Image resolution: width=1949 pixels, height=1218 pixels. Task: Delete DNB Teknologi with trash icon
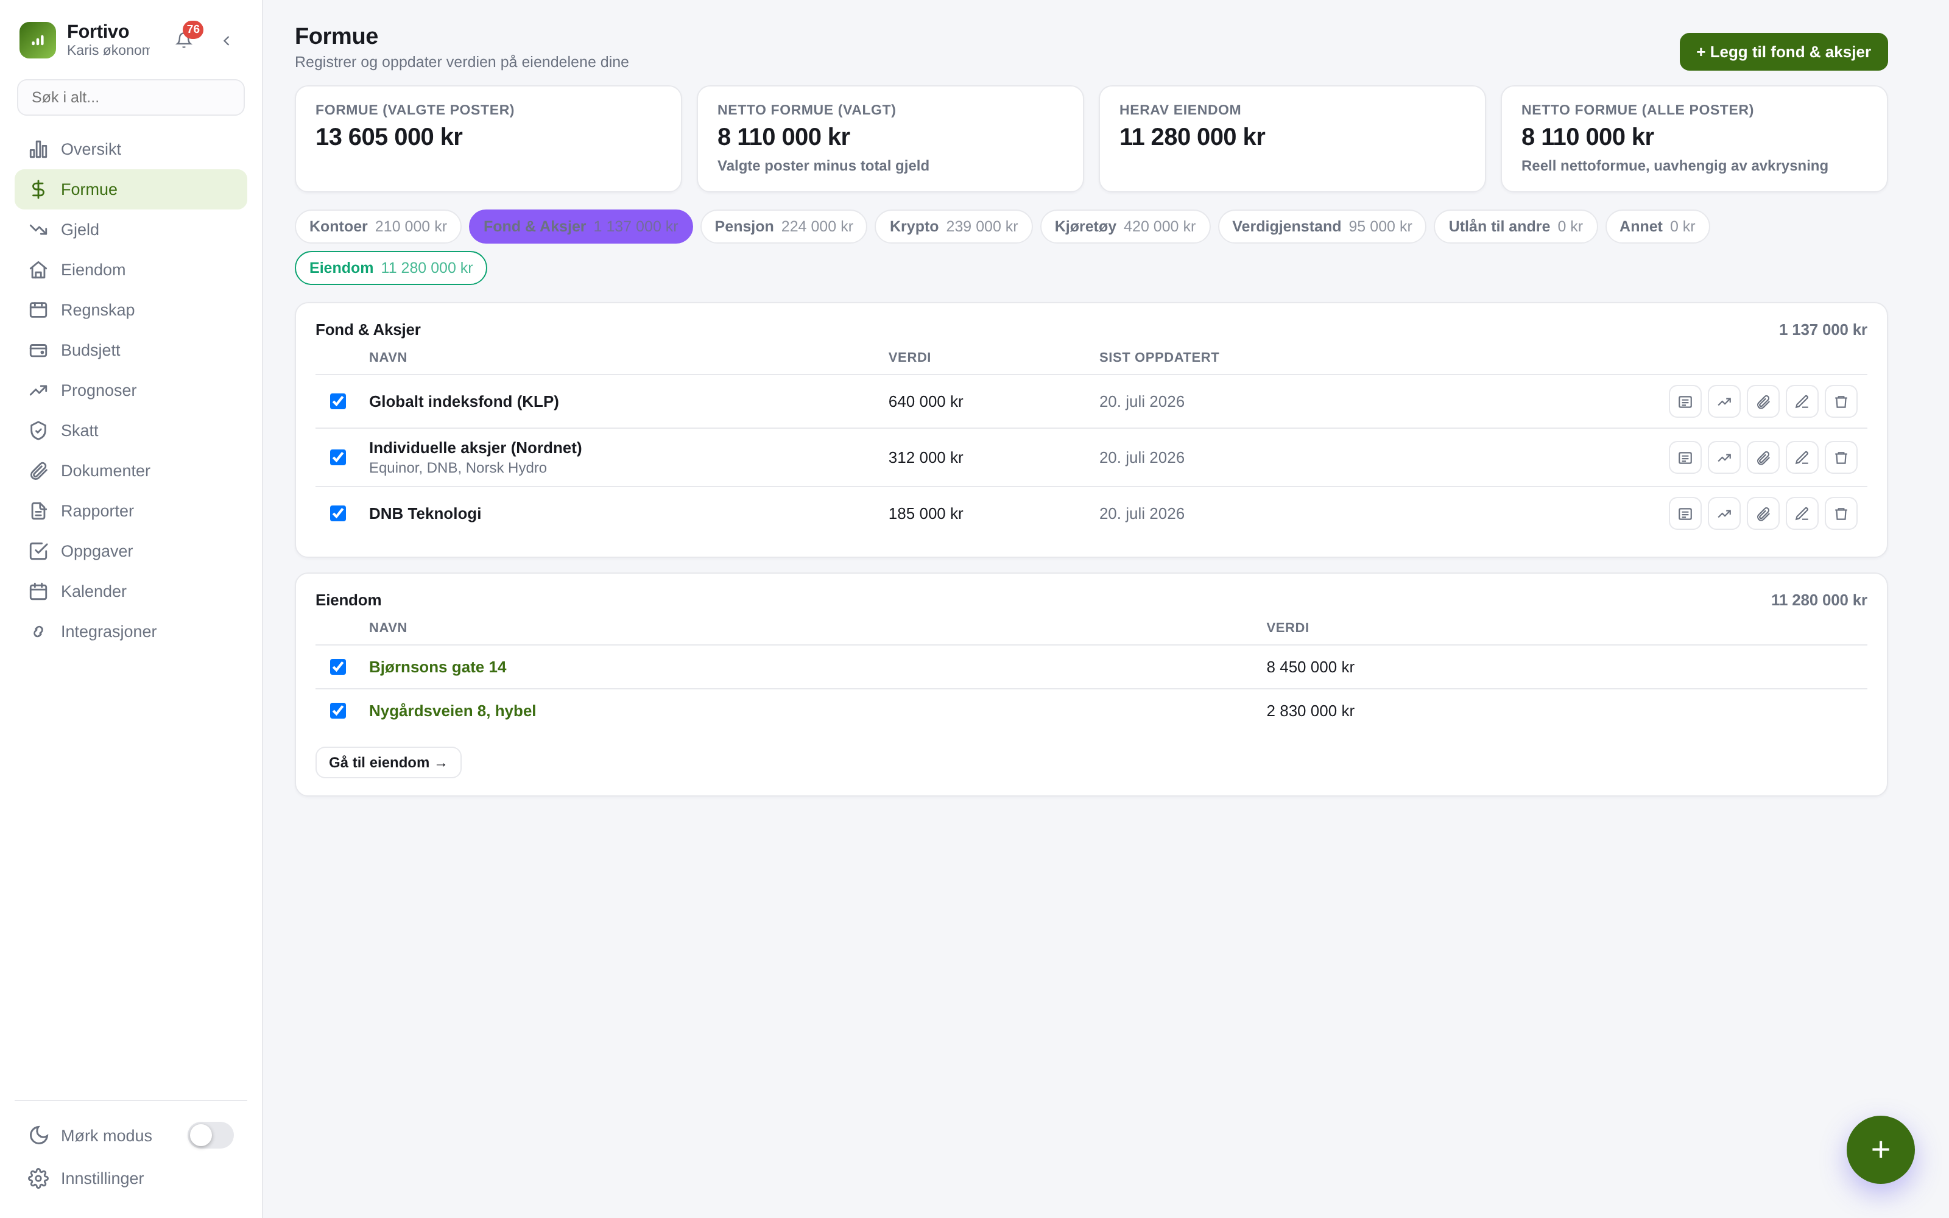click(1841, 514)
